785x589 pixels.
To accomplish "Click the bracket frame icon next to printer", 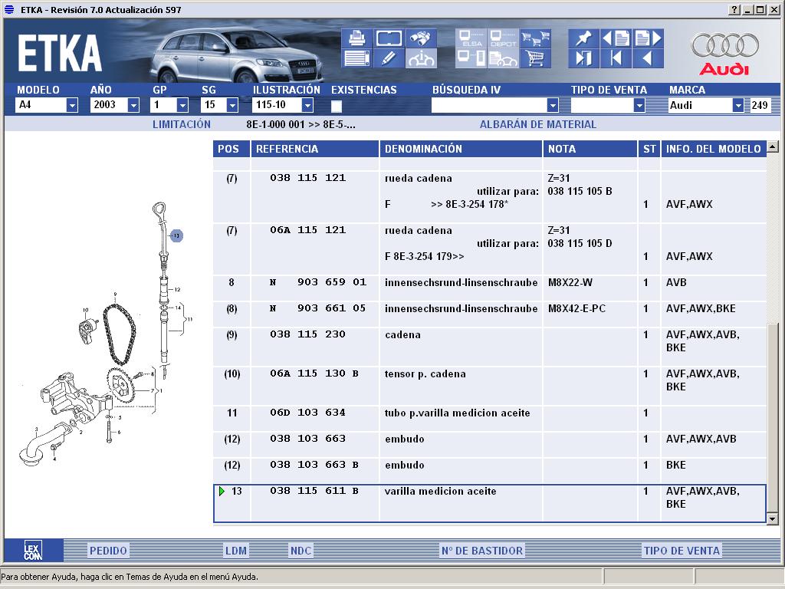I will click(389, 38).
